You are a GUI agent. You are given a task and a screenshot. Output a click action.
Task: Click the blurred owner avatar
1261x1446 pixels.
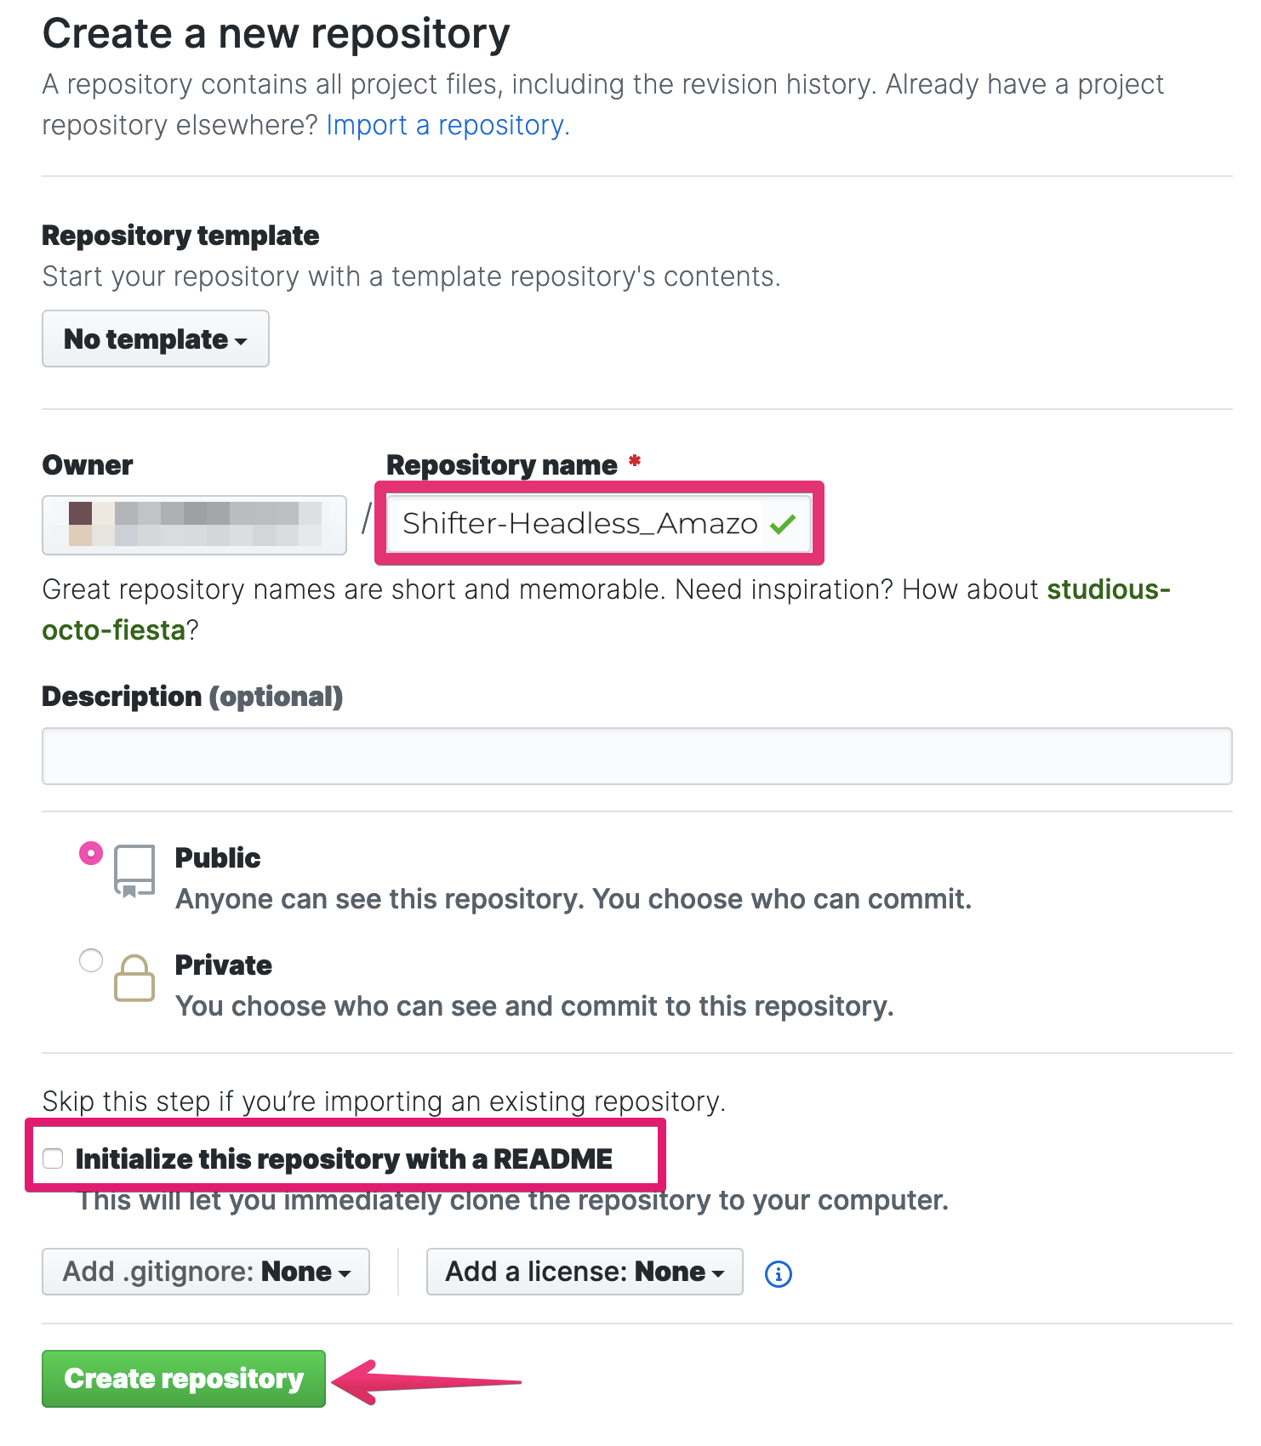[x=80, y=524]
